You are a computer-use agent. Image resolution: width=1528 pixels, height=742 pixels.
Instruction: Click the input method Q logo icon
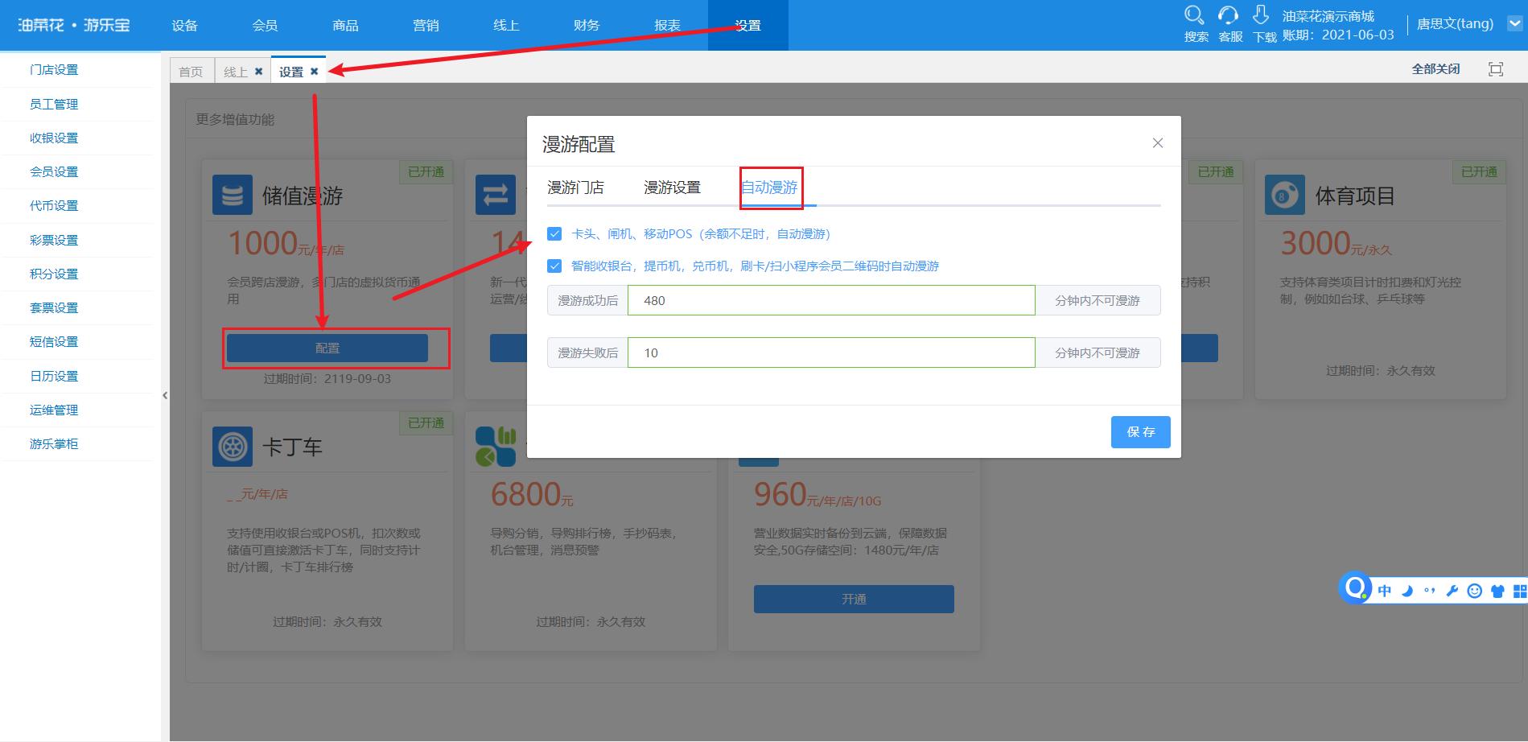1356,588
